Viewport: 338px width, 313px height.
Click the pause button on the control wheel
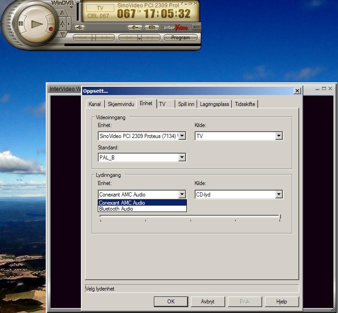point(21,23)
